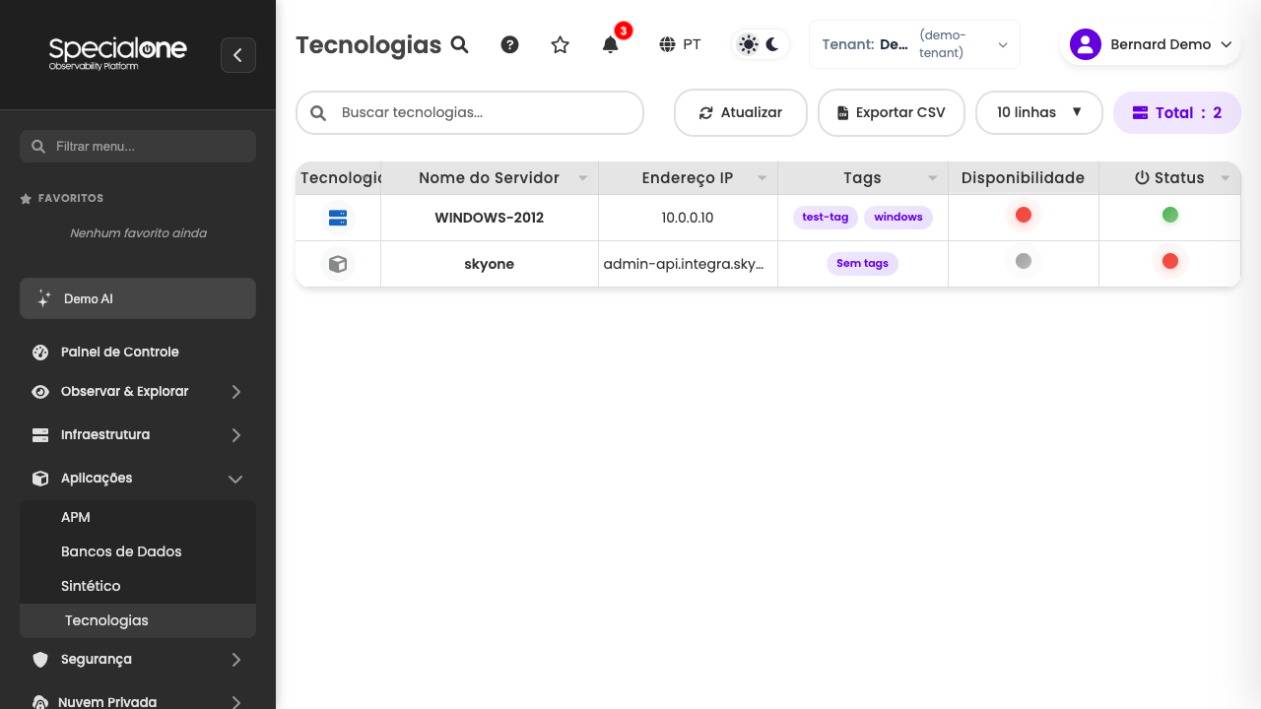Focus the Filtrar menu sidebar filter field
Viewport: 1261px width, 709px height.
tap(138, 146)
